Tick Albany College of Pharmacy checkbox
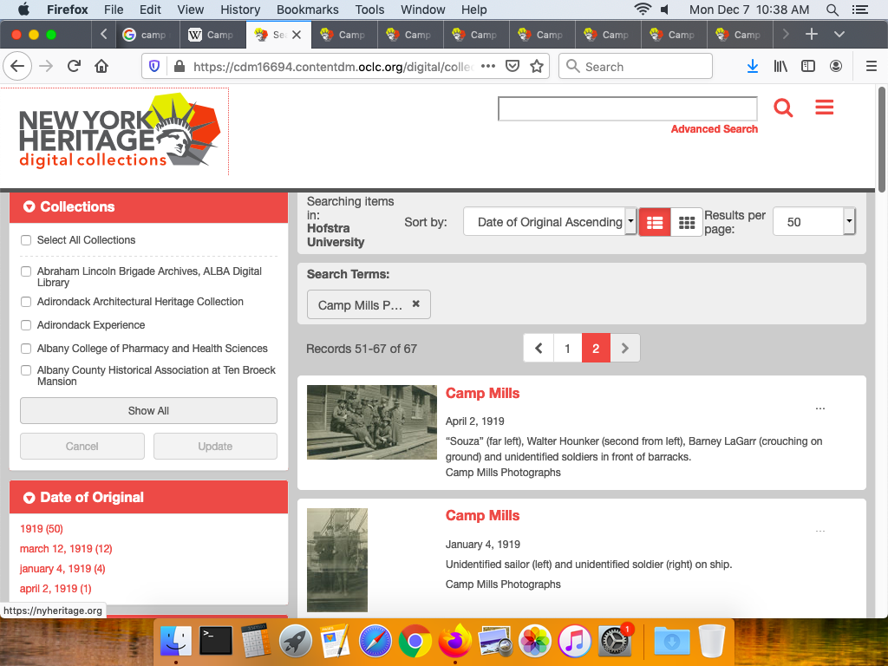This screenshot has height=666, width=888. pos(26,349)
